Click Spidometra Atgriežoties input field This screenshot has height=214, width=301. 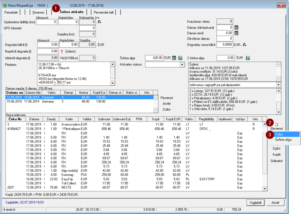(x=68, y=22)
